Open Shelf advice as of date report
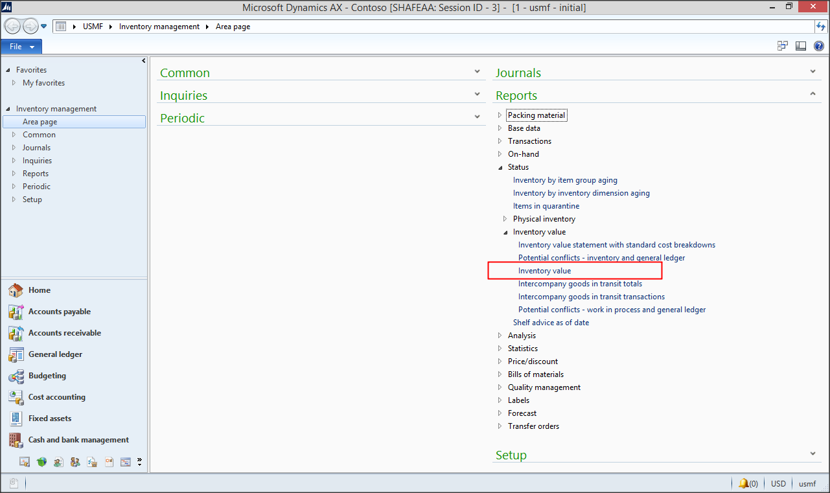 pos(551,323)
